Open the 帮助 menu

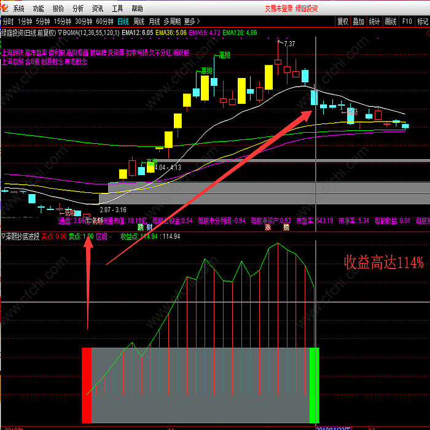point(137,9)
